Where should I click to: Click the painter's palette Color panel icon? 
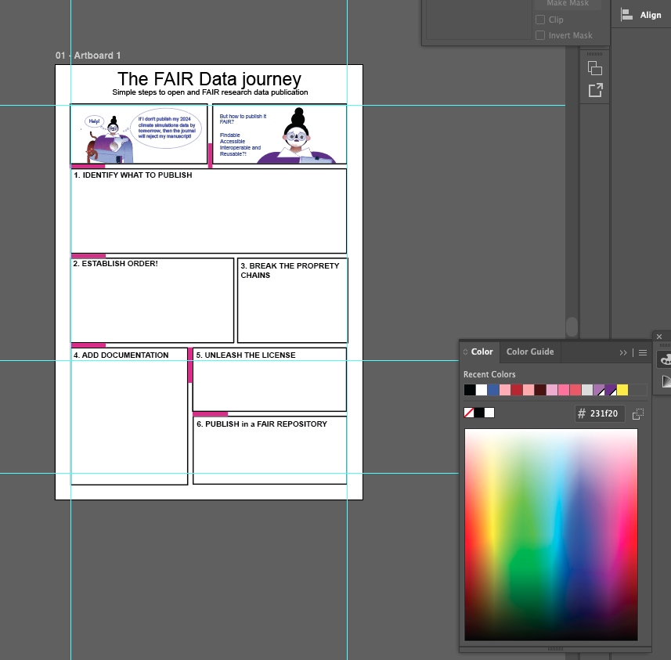(x=666, y=359)
